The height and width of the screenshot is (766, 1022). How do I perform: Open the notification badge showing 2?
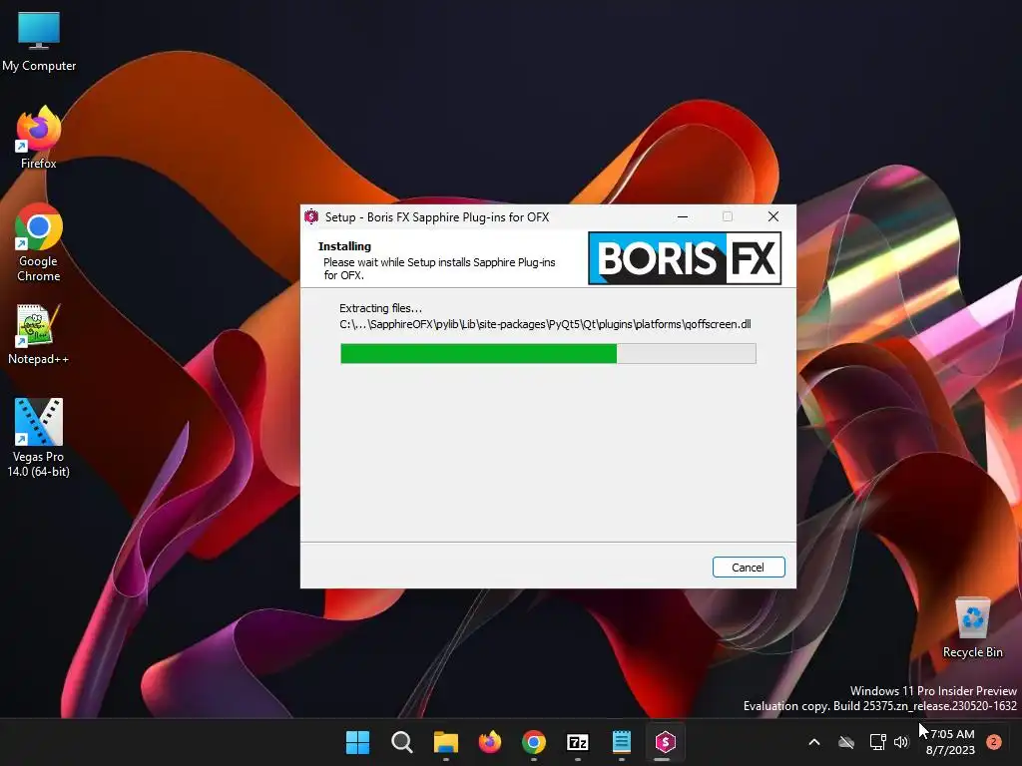point(994,742)
